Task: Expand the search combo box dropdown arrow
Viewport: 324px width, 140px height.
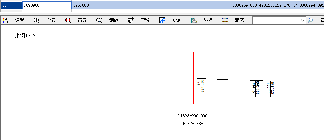Action: click(x=303, y=20)
